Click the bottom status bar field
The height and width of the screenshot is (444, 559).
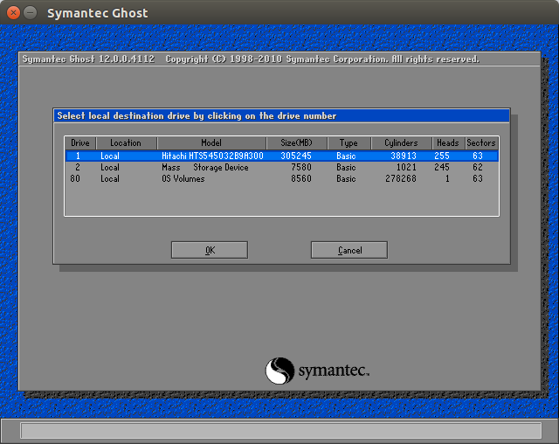click(281, 430)
